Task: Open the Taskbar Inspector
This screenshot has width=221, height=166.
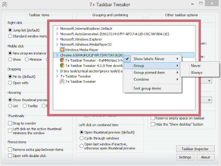Action: pos(195,149)
